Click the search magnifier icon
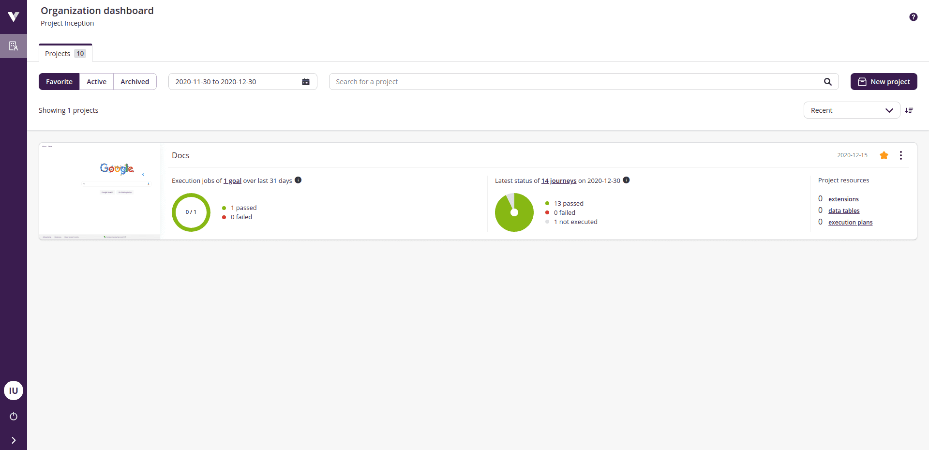929x450 pixels. (828, 81)
